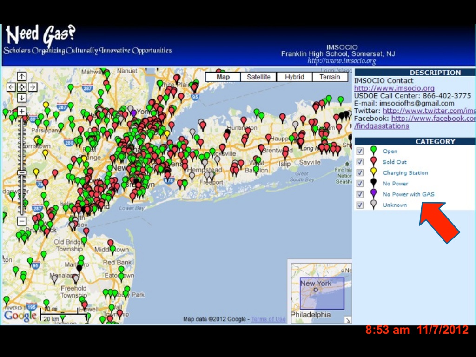This screenshot has height=357, width=476.
Task: Click the purple No Power with GAS map marker
Action: [133, 114]
